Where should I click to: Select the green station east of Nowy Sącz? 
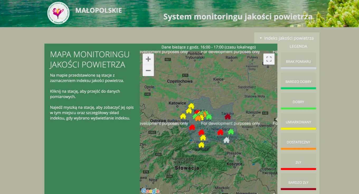(x=231, y=132)
